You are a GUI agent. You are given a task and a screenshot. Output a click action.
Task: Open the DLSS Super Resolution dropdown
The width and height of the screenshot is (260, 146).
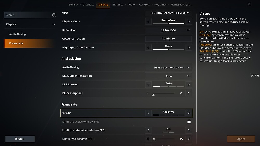click(168, 76)
